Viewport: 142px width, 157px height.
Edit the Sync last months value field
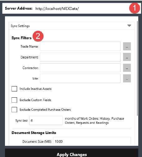point(46,121)
